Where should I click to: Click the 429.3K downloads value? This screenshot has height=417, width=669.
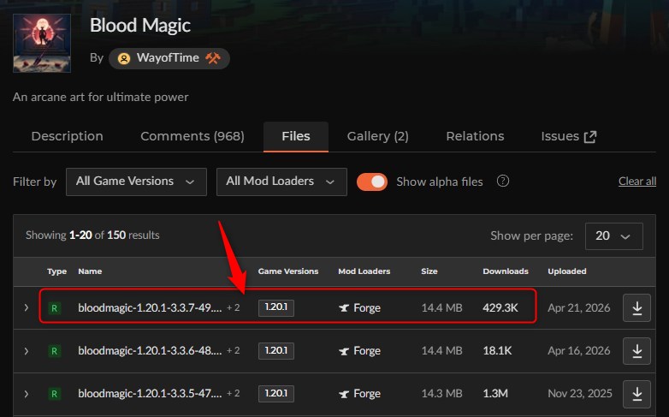(500, 307)
